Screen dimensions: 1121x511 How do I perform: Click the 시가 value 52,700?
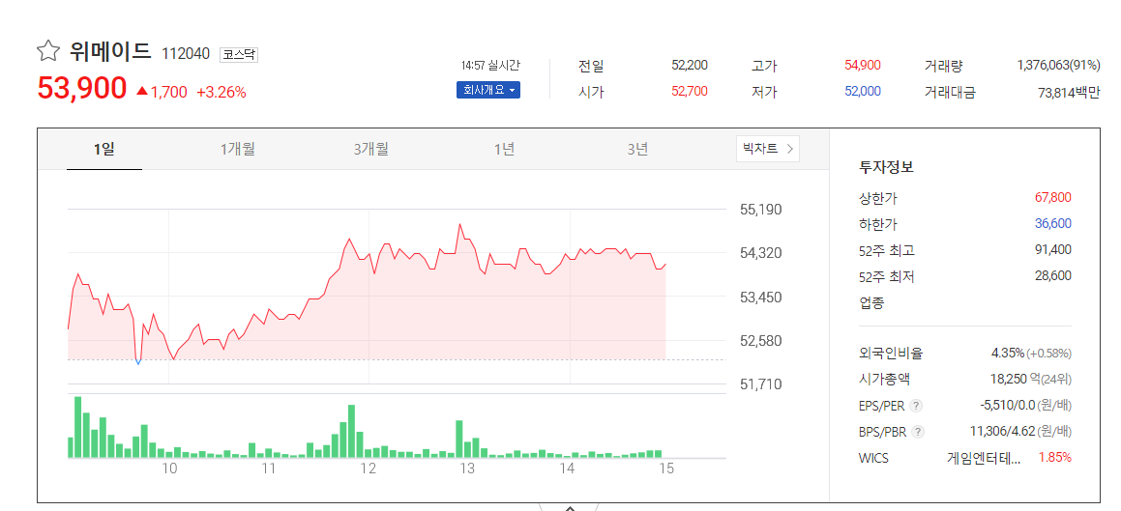690,92
